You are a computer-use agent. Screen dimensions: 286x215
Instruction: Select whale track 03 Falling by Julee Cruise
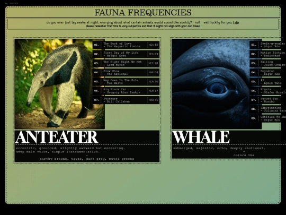[268, 63]
